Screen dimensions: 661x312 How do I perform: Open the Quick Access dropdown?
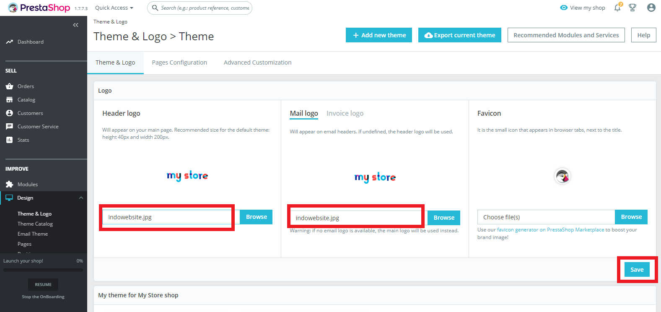pos(114,8)
